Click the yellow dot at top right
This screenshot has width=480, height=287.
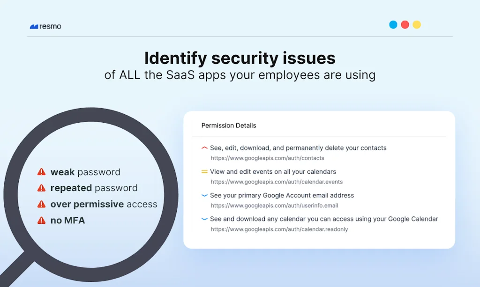tap(417, 25)
